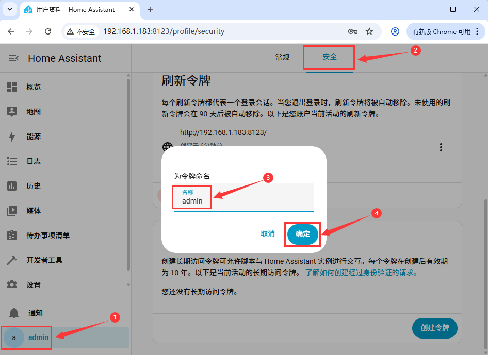Switch to the 安全 tab
Image resolution: width=488 pixels, height=355 pixels.
[x=330, y=57]
